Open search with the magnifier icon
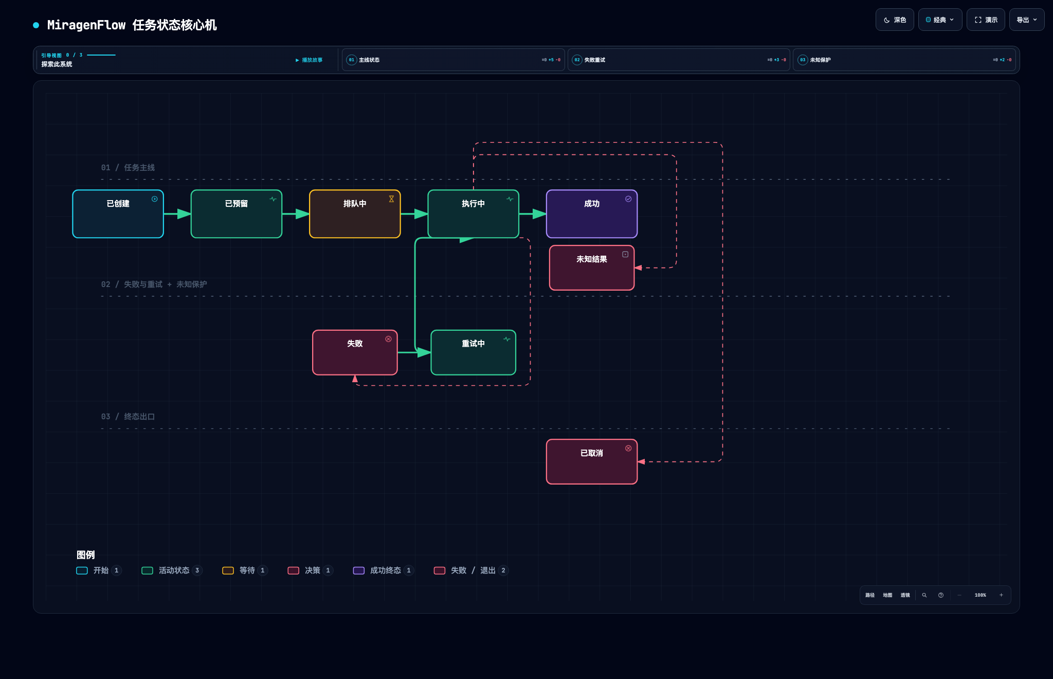Viewport: 1053px width, 679px height. tap(924, 595)
